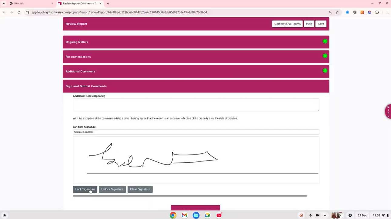This screenshot has width=391, height=219.
Task: Click the Clear Signature button
Action: coord(140,189)
